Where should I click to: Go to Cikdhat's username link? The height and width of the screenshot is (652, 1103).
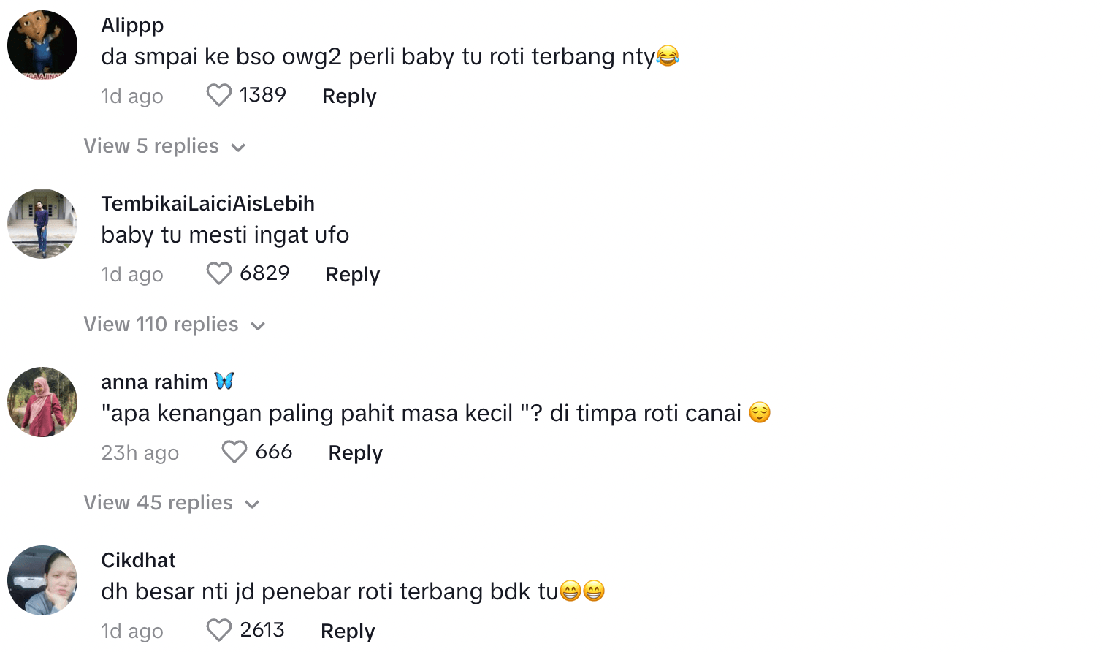(x=138, y=560)
